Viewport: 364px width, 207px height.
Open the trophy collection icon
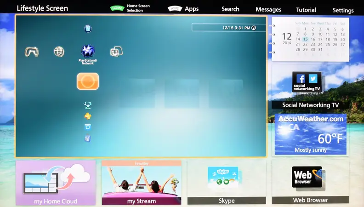click(x=87, y=105)
